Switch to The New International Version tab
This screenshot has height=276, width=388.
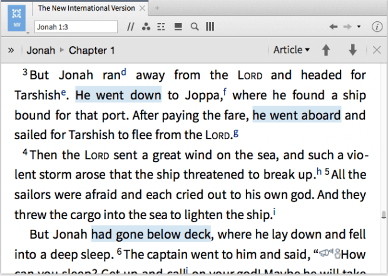click(86, 8)
